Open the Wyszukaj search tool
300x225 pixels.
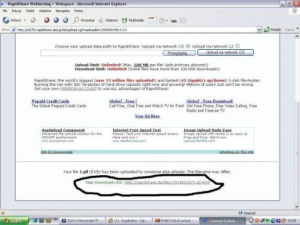tap(83, 20)
